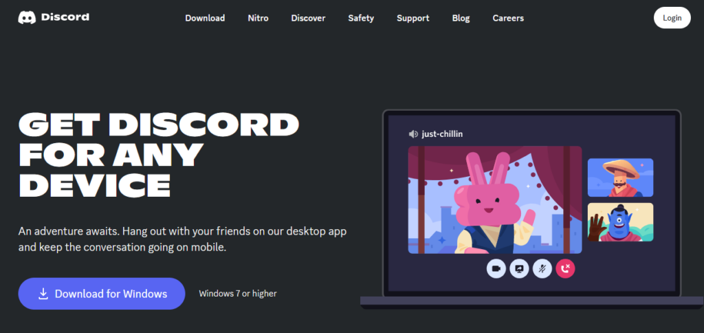
Task: Click the 'An adventure awaits' paragraph
Action: 182,239
